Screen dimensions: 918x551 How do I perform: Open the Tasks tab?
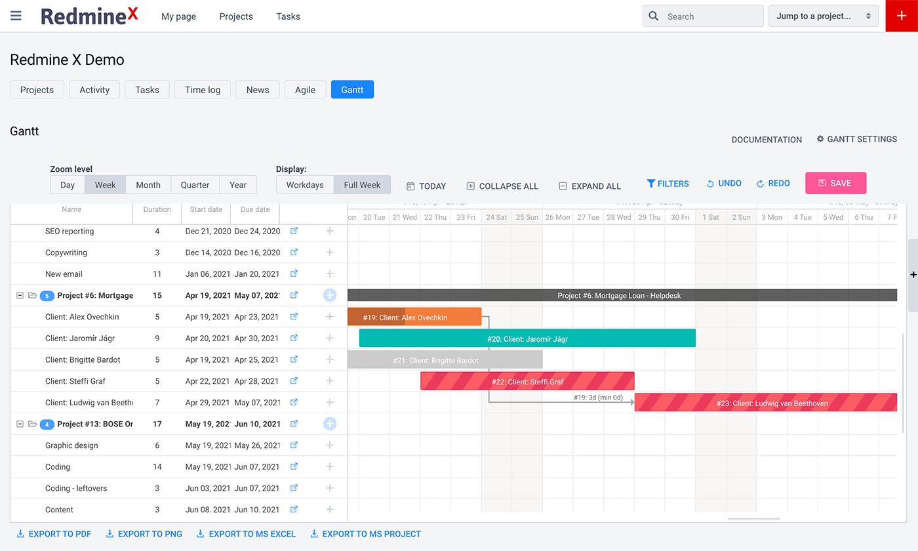tap(147, 90)
